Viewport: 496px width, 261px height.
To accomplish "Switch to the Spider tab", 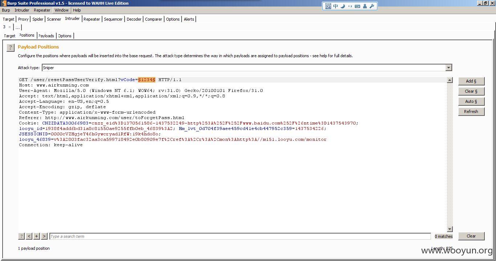I will click(x=38, y=19).
